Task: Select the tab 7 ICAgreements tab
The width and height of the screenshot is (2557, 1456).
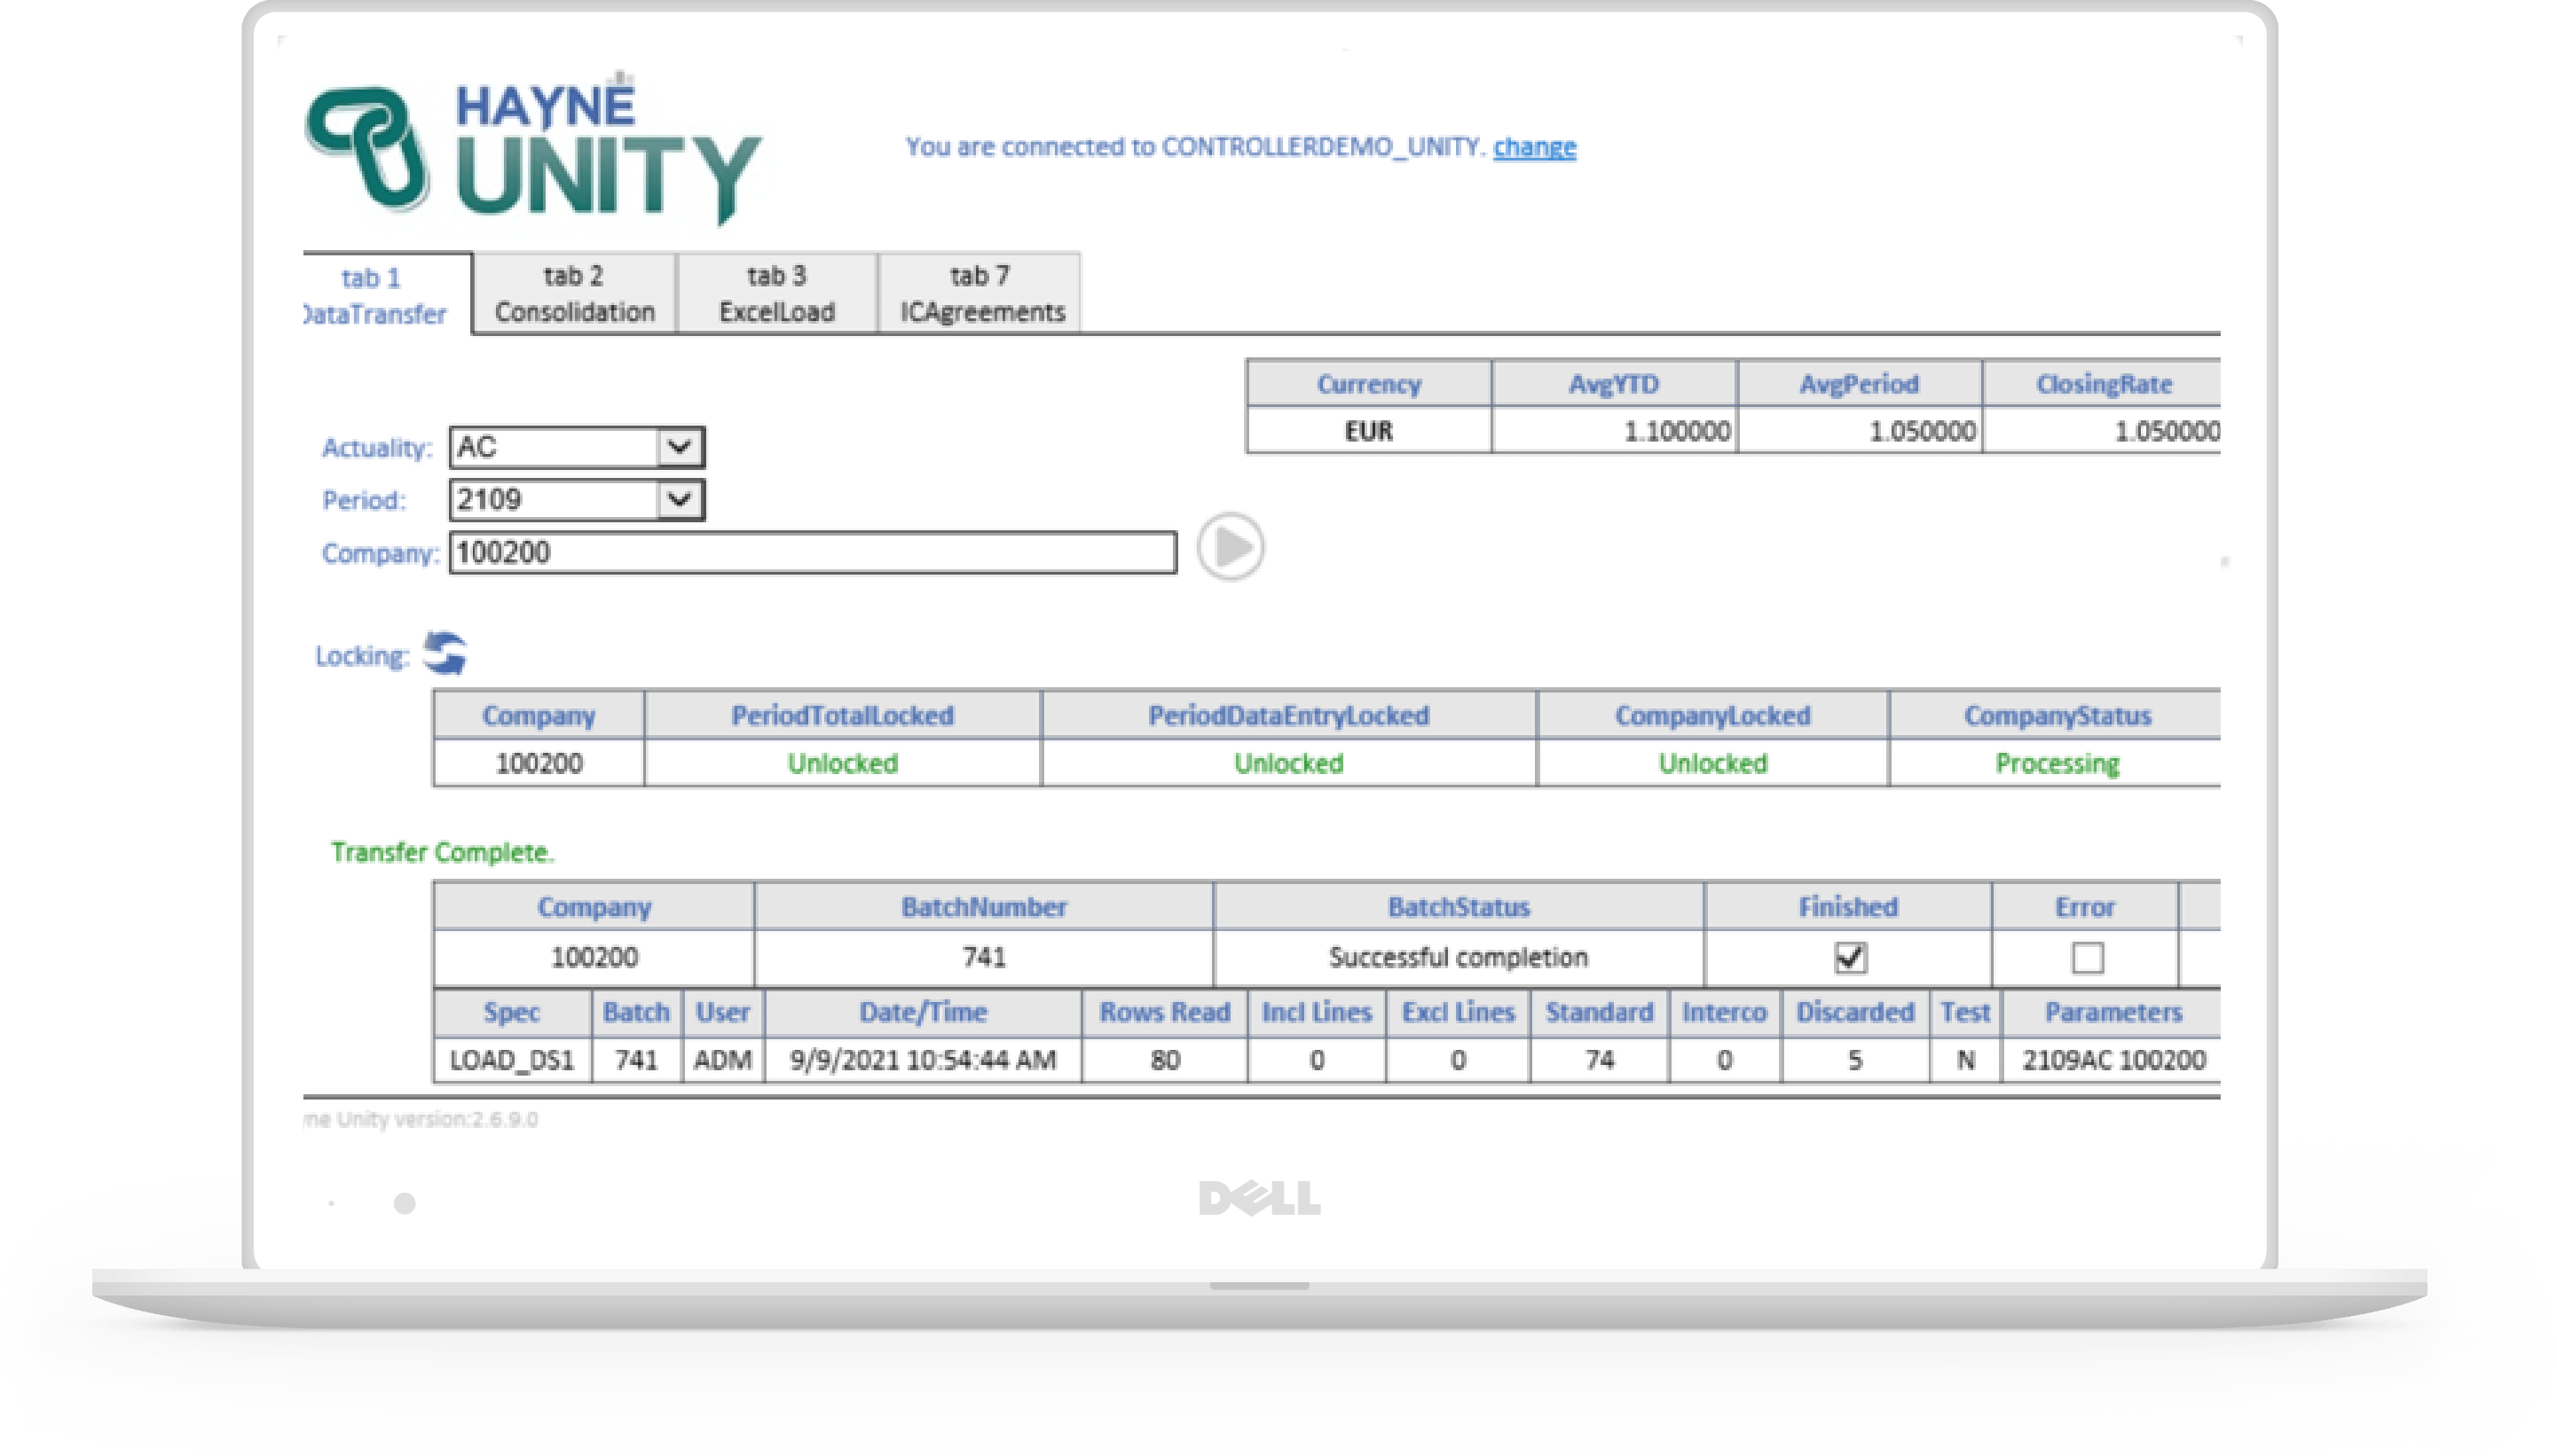Action: tap(980, 293)
